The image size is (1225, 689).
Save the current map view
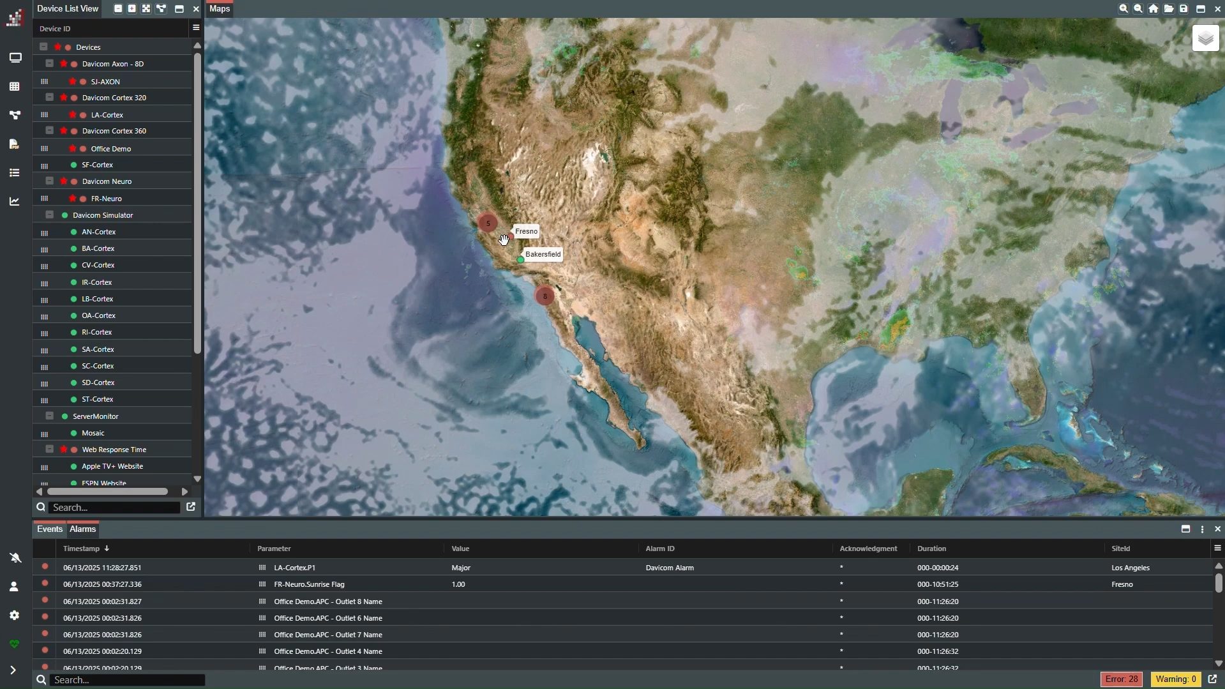(1184, 9)
